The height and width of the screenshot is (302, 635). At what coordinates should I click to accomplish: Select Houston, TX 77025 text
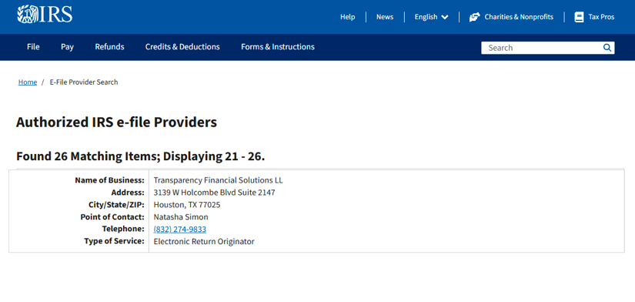tap(187, 205)
